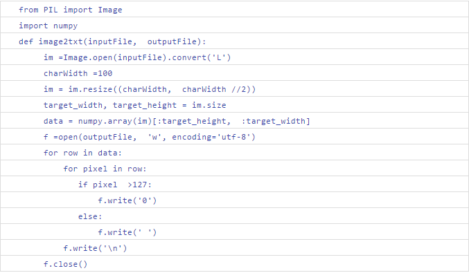
Task: Click the 'for row in data:' line
Action: [82, 153]
